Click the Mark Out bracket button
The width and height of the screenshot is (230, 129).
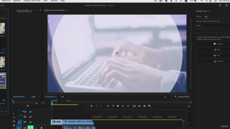tap(101, 106)
